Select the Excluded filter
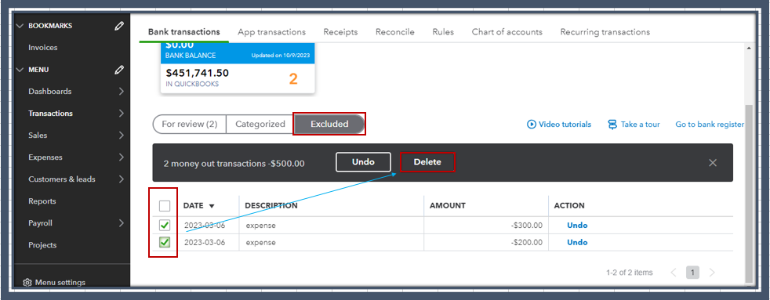The image size is (770, 300). pyautogui.click(x=329, y=125)
